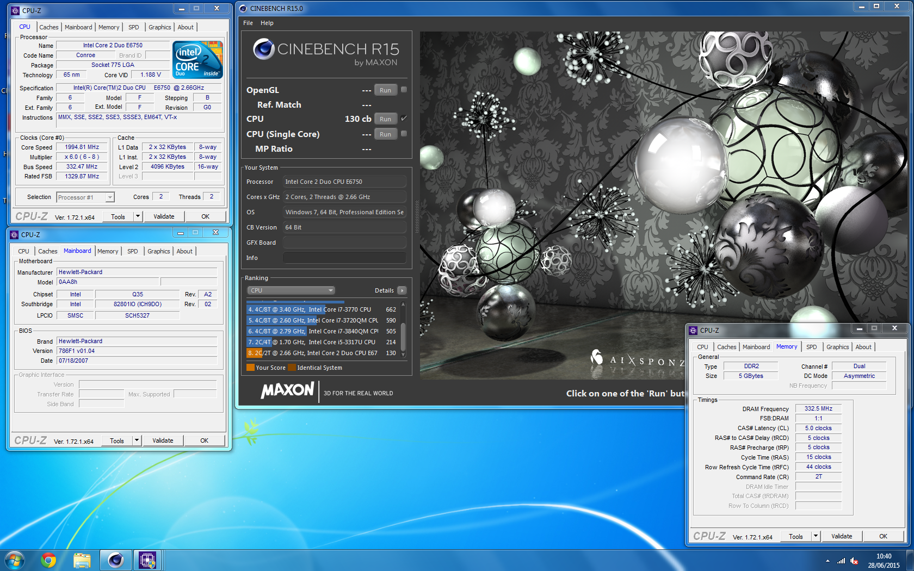
Task: Open the Ranking CPU dropdown
Action: 291,290
